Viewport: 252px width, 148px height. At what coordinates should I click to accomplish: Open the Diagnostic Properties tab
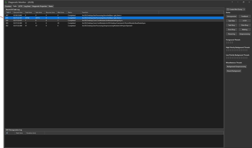(x=40, y=6)
